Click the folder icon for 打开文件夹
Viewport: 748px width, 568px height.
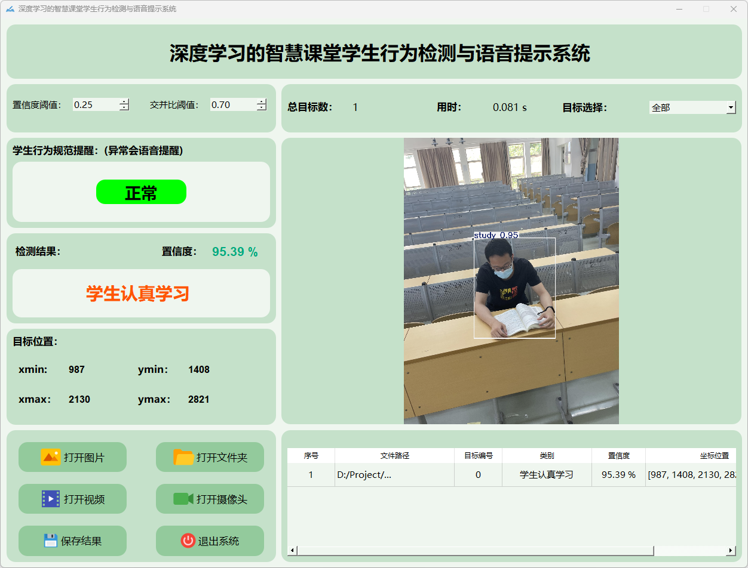coord(183,457)
